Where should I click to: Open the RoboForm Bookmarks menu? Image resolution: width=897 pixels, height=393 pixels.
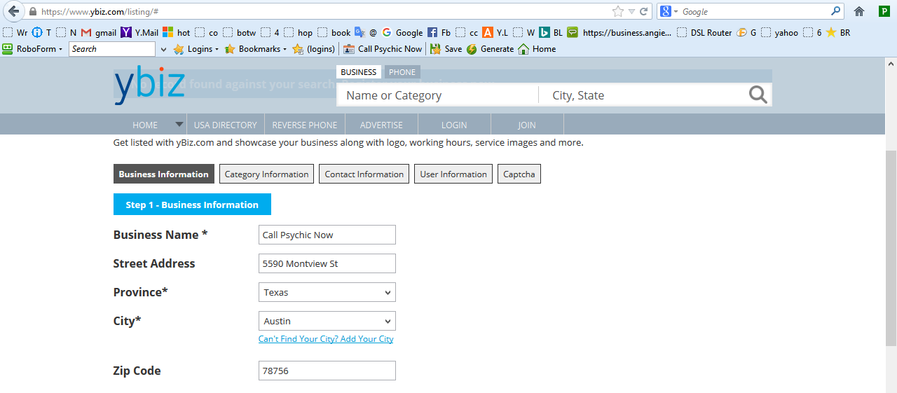pos(256,49)
